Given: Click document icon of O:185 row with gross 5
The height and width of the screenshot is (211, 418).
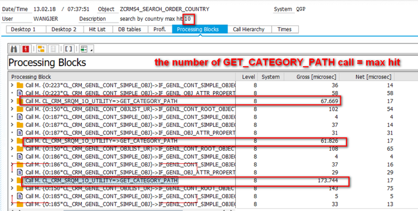Looking at the screenshot, I should (20, 197).
